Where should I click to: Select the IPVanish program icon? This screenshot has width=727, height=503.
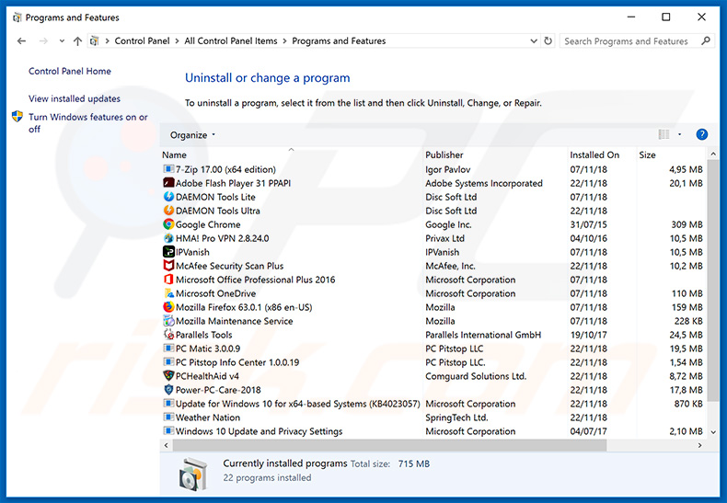point(168,252)
